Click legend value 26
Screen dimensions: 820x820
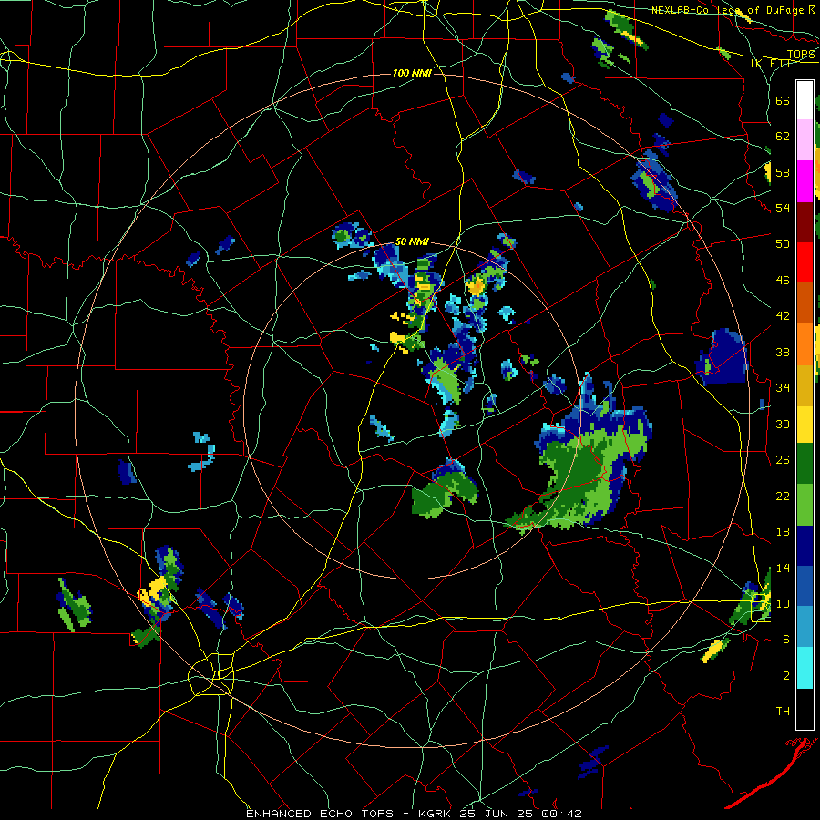tap(783, 460)
